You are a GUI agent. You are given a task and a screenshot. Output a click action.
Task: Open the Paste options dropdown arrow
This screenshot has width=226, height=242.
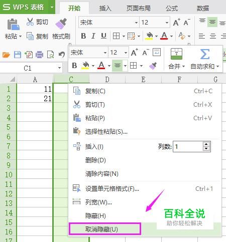(x=20, y=36)
